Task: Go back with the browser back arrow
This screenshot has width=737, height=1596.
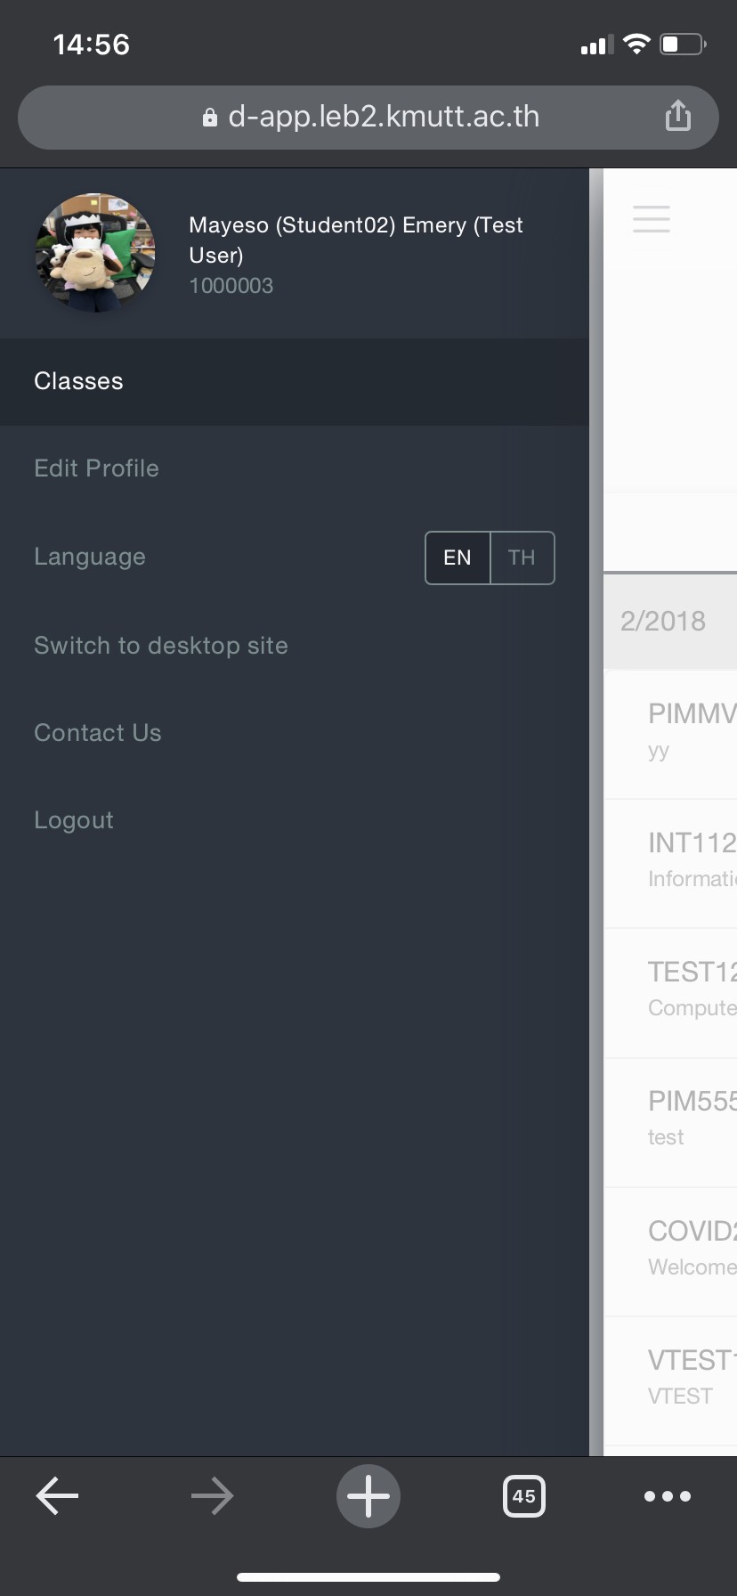Action: tap(57, 1496)
